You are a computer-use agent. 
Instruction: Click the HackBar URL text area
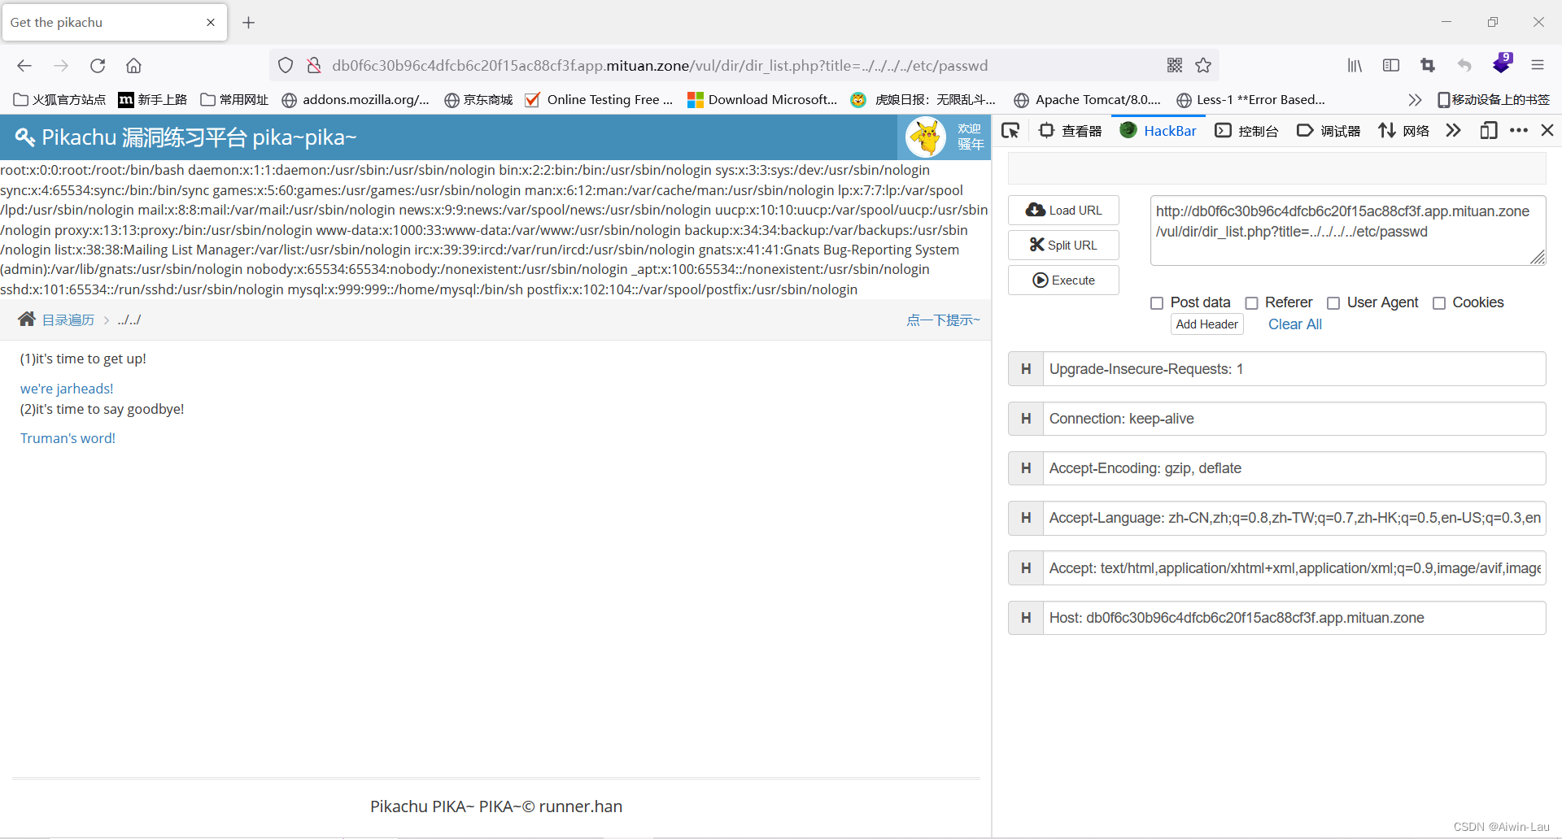tap(1348, 231)
